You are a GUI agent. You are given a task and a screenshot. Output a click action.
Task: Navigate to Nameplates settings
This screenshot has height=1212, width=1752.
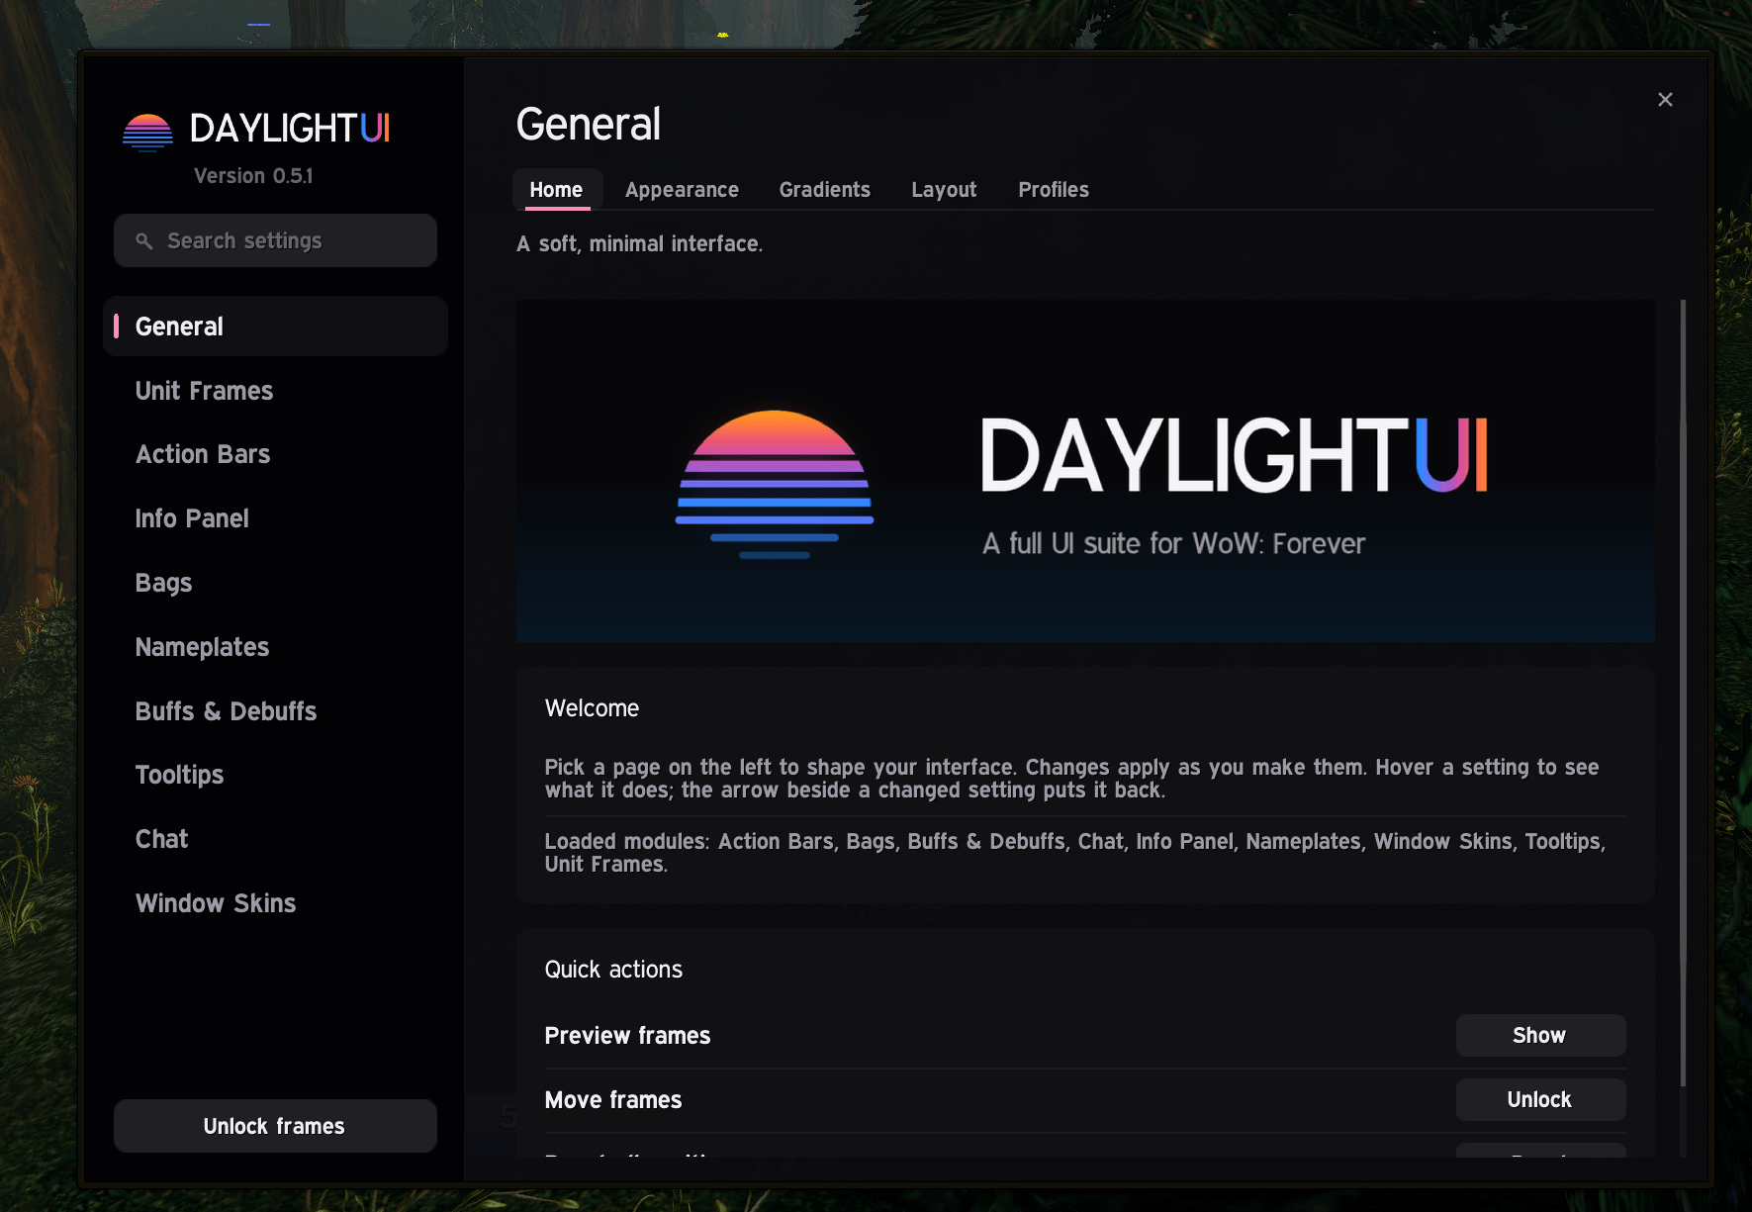pos(202,647)
